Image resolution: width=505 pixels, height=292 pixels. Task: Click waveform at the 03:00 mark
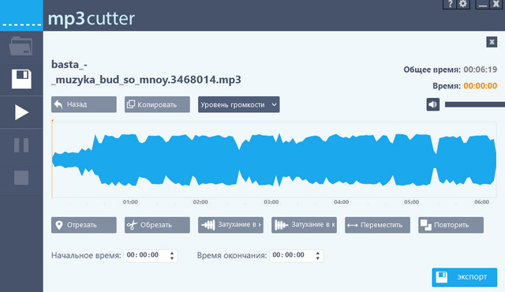coord(271,159)
